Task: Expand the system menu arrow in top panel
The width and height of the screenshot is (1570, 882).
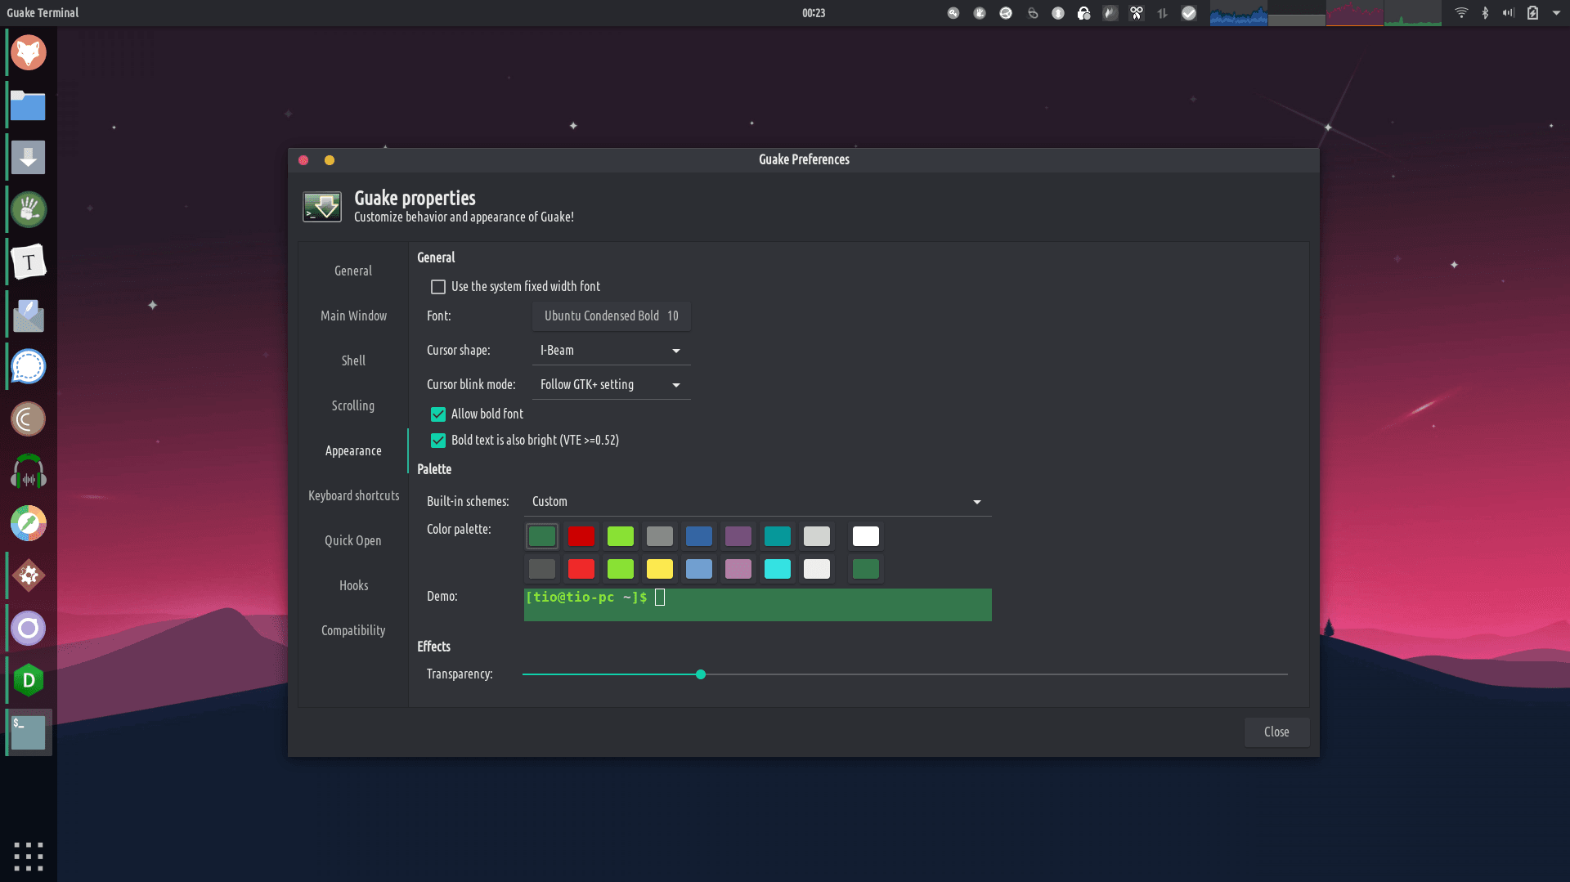Action: 1556,13
